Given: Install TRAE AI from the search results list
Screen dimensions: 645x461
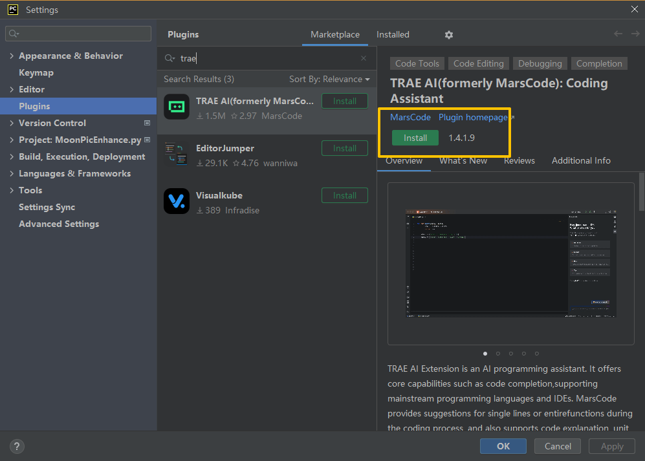Looking at the screenshot, I should pos(345,101).
